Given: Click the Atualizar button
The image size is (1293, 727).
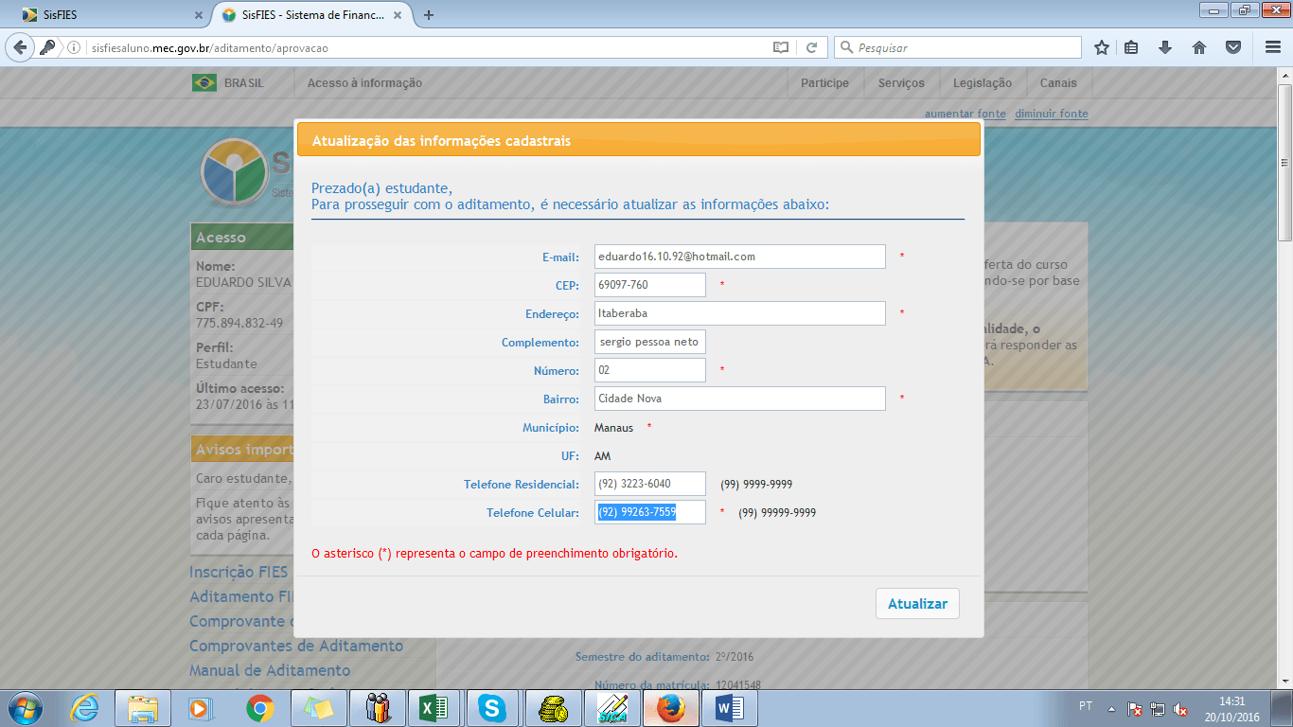Looking at the screenshot, I should (916, 603).
